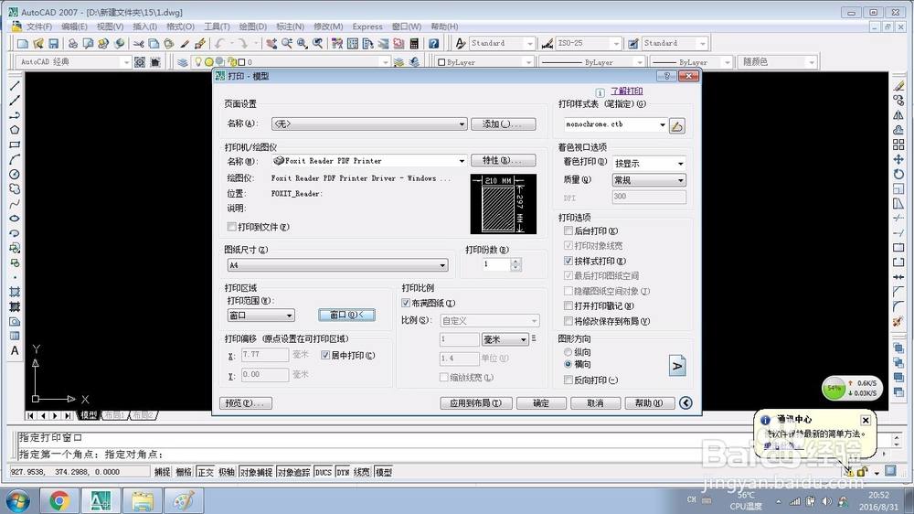Select the Line tool in draw toolbar

15,86
